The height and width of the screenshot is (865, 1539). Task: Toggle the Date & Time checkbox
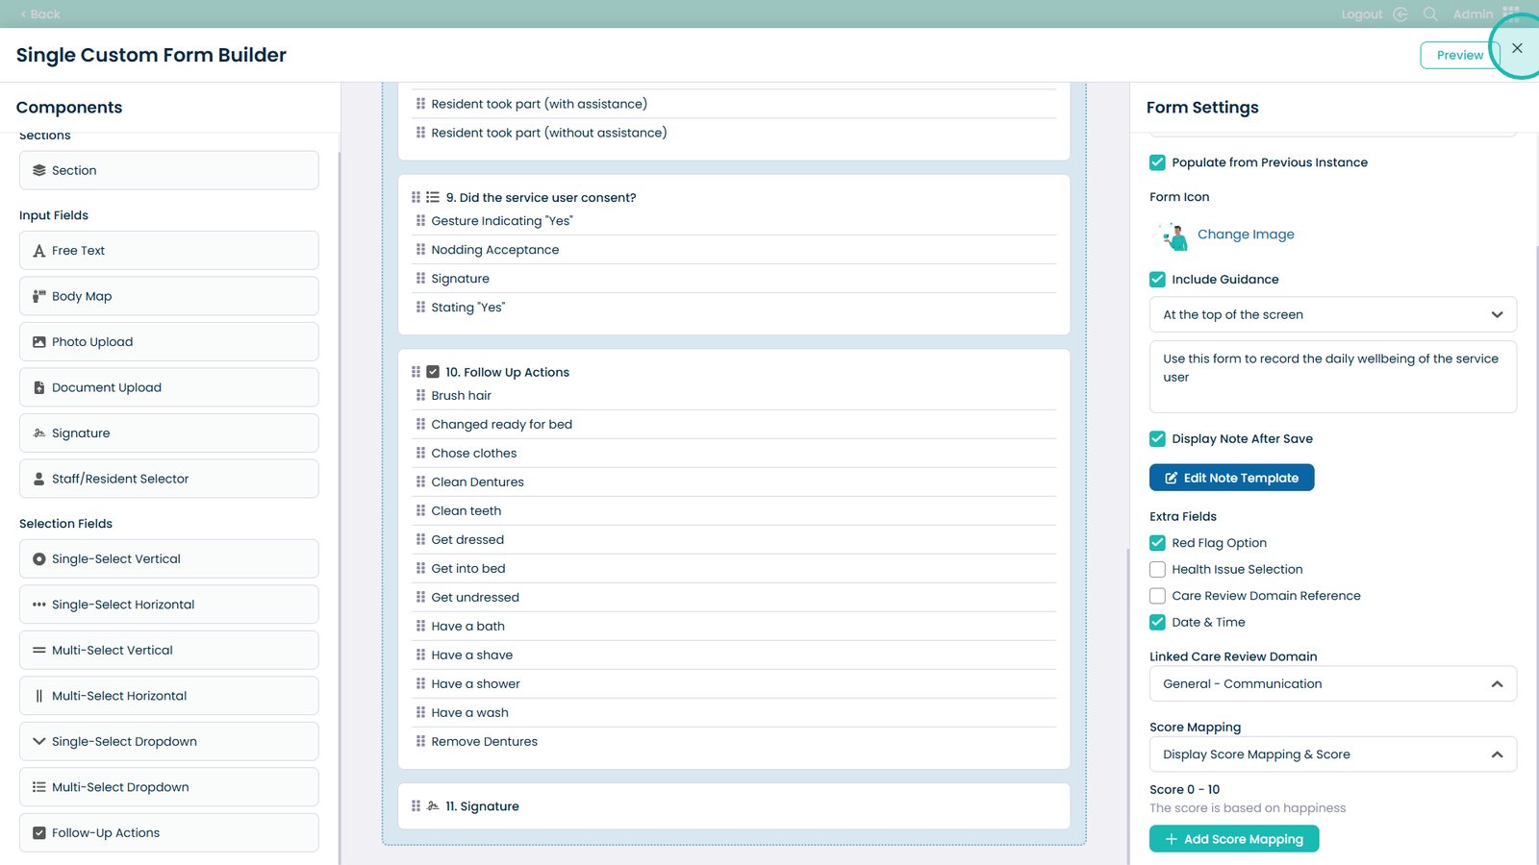[x=1157, y=623]
